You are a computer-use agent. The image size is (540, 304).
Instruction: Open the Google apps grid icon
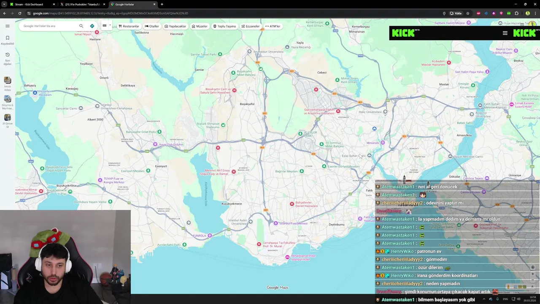(x=522, y=24)
